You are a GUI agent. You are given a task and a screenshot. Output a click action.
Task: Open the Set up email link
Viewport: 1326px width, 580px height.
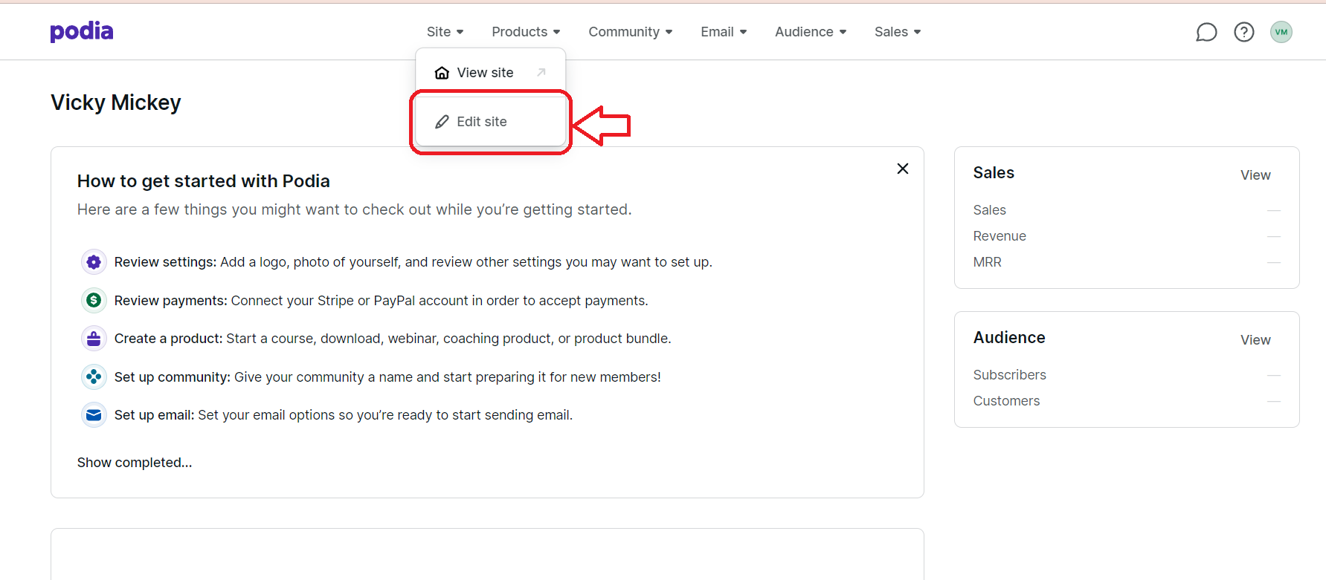click(x=154, y=415)
